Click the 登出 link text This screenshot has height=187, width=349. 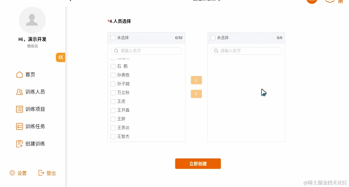(51, 173)
